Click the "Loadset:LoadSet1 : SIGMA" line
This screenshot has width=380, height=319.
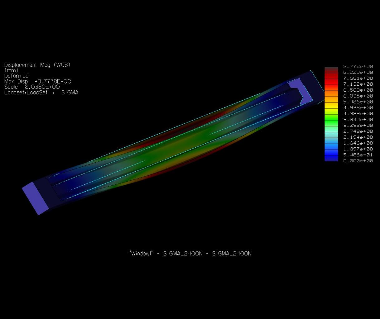(41, 93)
